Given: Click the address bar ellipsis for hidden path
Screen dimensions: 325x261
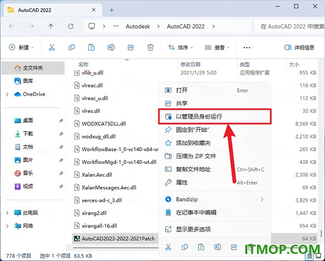Looking at the screenshot, I should point(116,26).
